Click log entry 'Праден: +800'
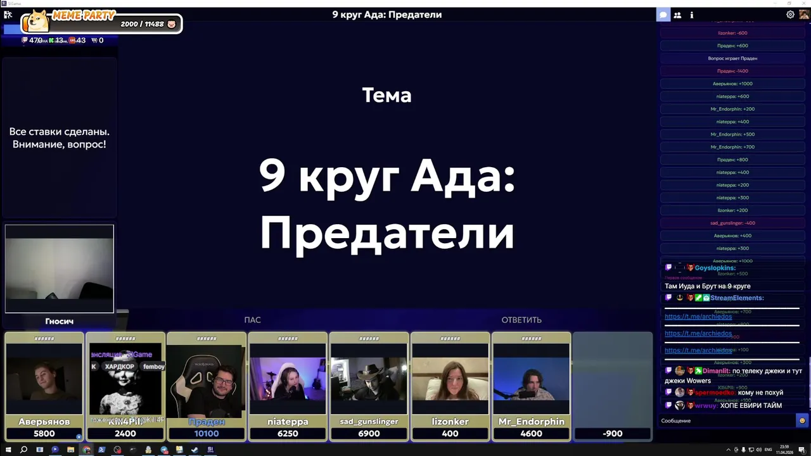The height and width of the screenshot is (456, 811). click(732, 160)
